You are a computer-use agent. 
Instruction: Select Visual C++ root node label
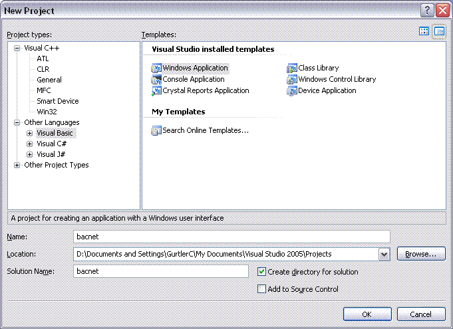point(42,48)
